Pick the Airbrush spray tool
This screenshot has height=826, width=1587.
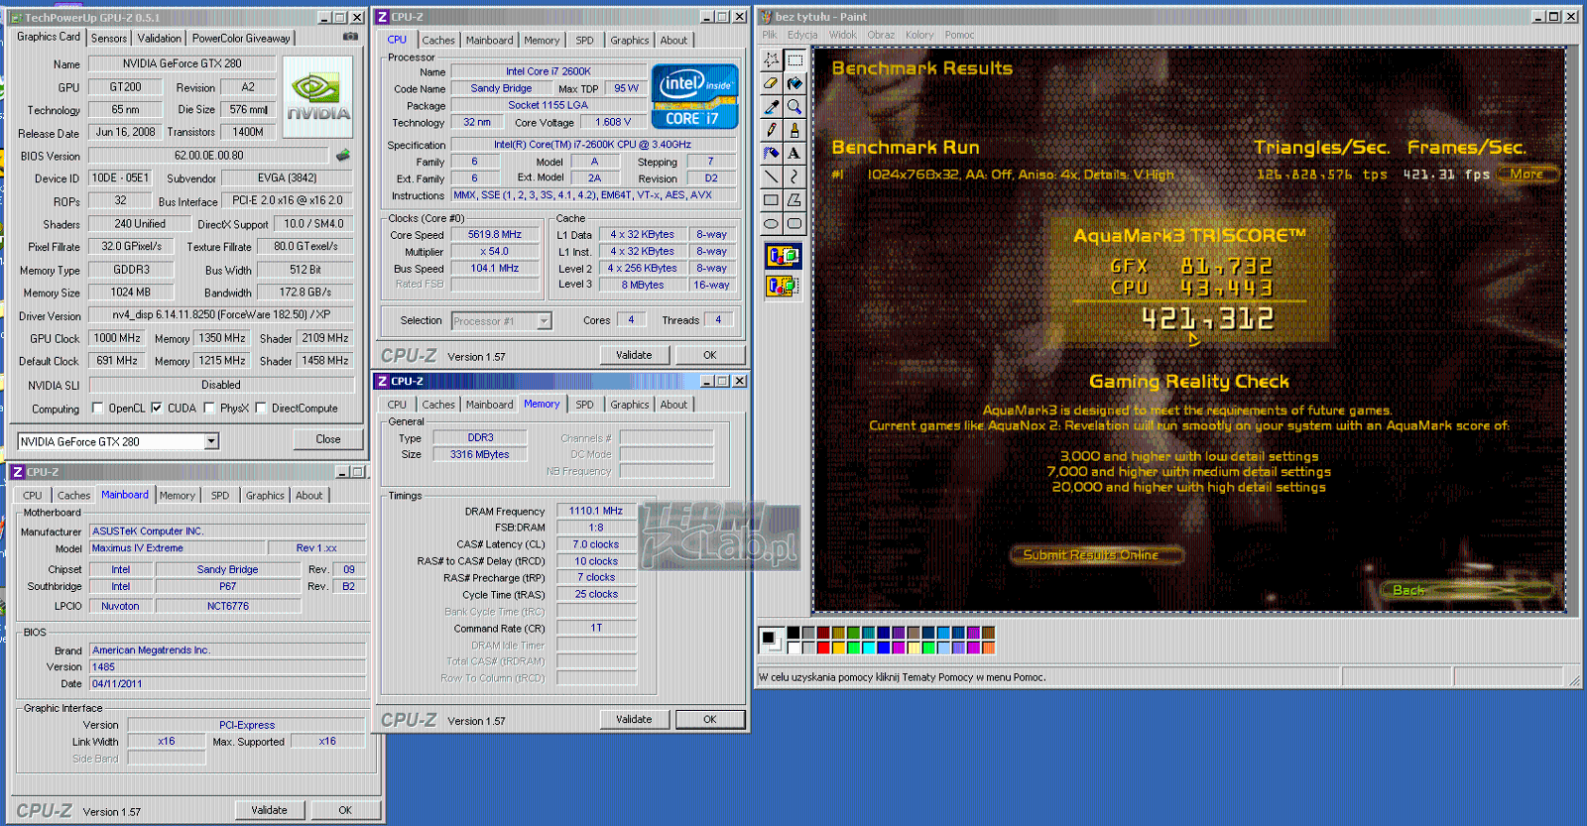coord(771,153)
